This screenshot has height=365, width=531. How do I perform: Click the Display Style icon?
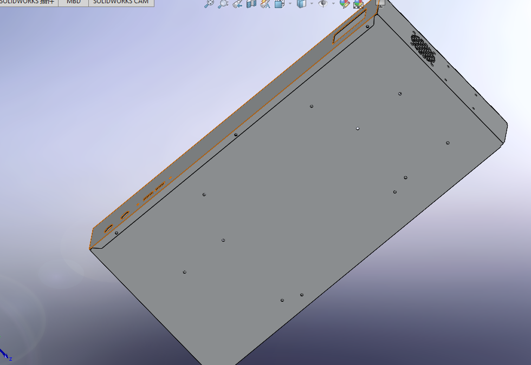pyautogui.click(x=302, y=4)
